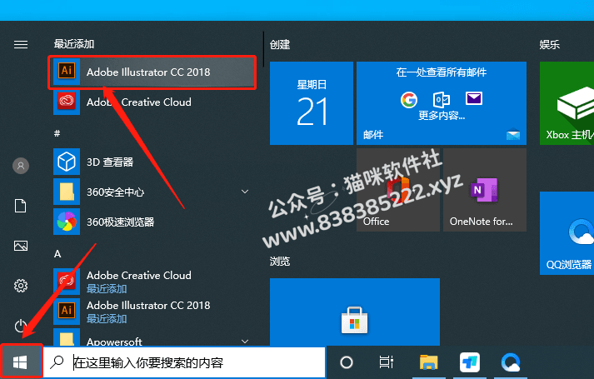Click the 最近添加 section header
This screenshot has height=379, width=594.
click(x=74, y=44)
